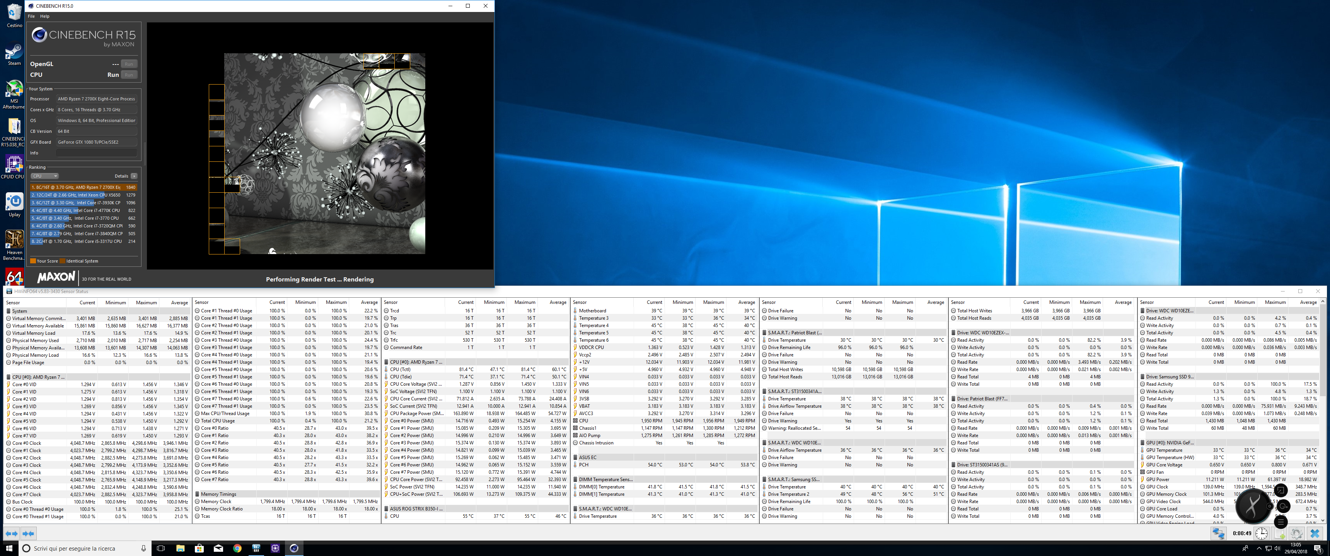Click the HWiNFO expand columns arrows button

[11, 533]
